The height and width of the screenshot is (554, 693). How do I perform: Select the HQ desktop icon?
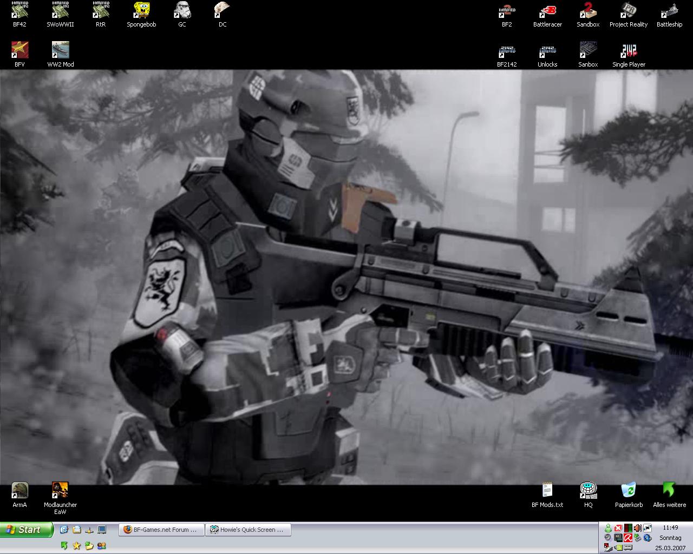click(x=588, y=495)
